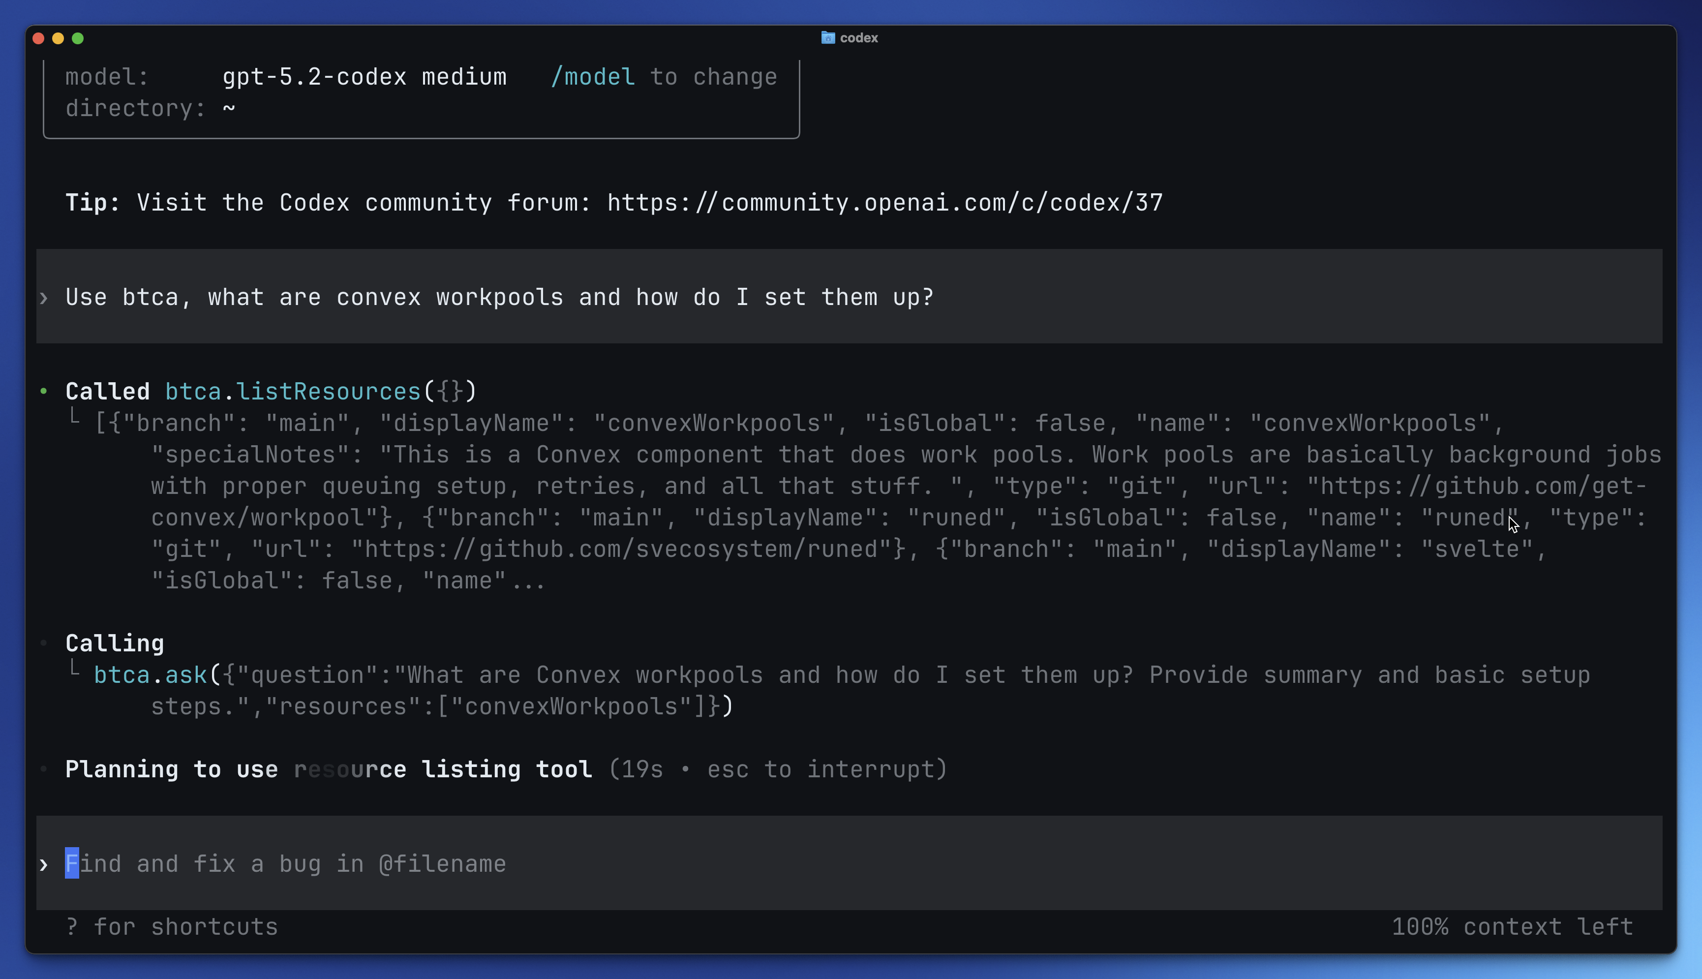Viewport: 1702px width, 979px height.
Task: Click the btca.listResources function name
Action: tap(293, 391)
